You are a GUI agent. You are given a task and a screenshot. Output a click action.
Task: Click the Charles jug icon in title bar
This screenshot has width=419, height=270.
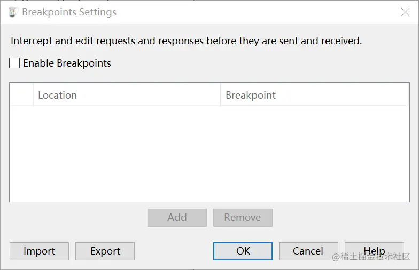click(13, 12)
